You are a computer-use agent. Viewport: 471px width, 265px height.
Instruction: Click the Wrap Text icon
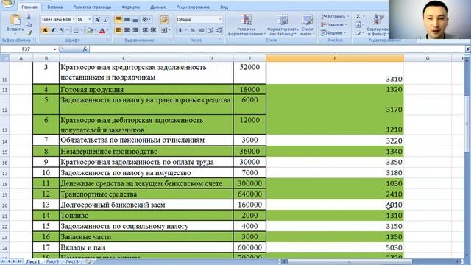(164, 20)
